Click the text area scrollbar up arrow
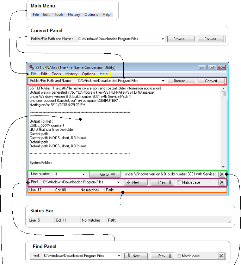Viewport: 241px width, 265px height. coord(223,88)
